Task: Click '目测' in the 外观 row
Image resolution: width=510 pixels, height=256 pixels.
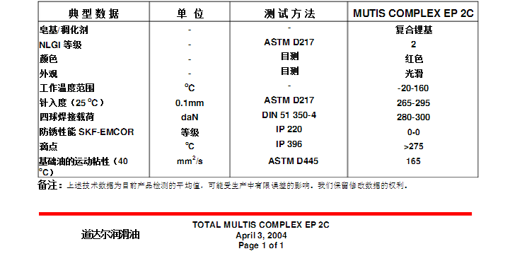Action: (289, 71)
